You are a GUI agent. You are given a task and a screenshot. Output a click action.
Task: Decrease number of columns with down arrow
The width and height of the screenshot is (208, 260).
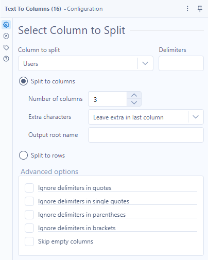pyautogui.click(x=134, y=102)
